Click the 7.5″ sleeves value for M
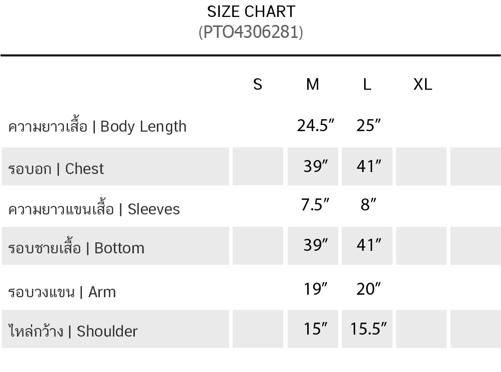Image resolution: width=501 pixels, height=372 pixels. pyautogui.click(x=315, y=205)
